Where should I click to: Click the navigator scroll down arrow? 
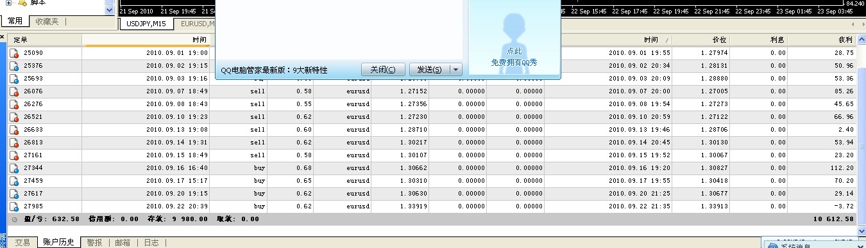[x=109, y=10]
